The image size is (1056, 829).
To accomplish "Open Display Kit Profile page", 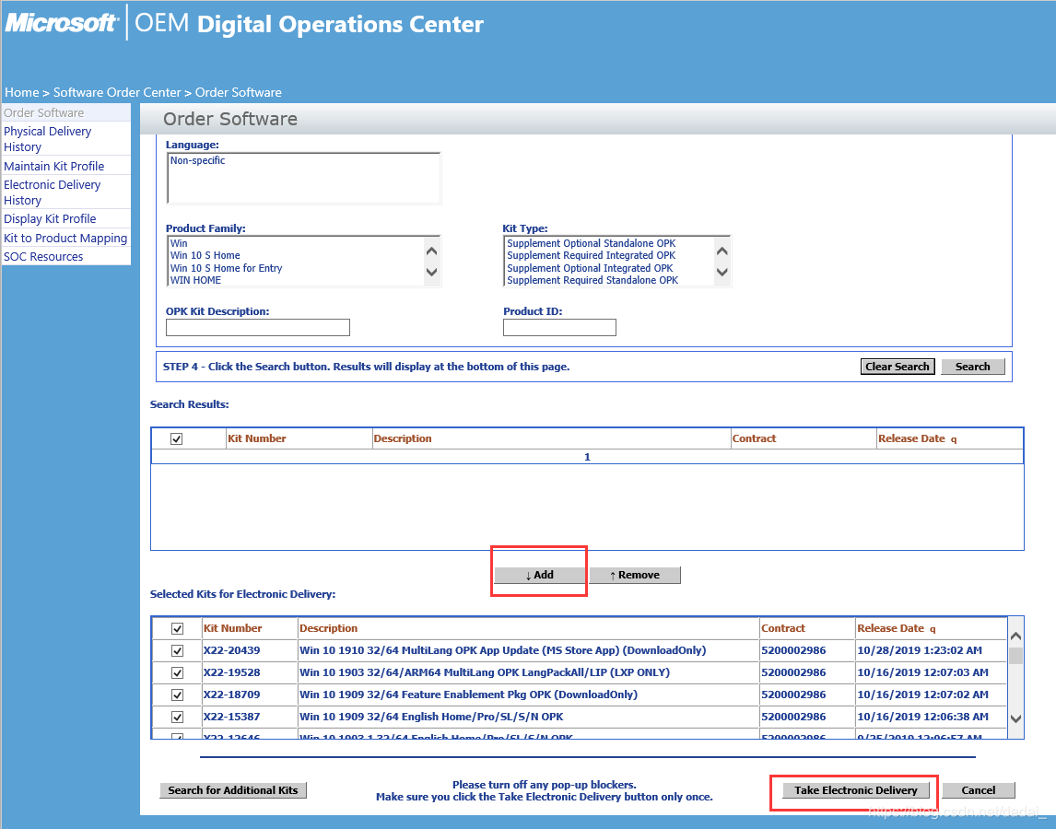I will [50, 218].
